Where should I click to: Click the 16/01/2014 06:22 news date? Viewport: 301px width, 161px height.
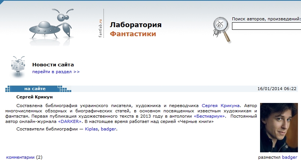pyautogui.click(x=277, y=89)
